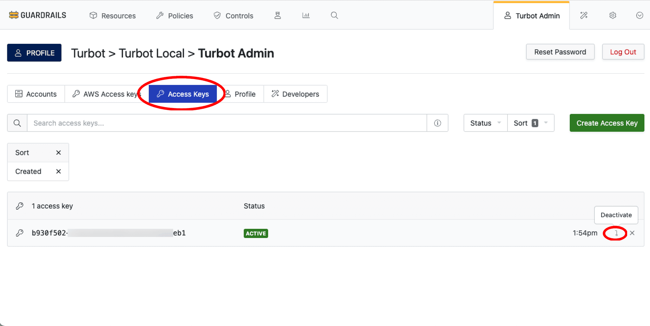Open the Resources section
This screenshot has height=326, width=650.
pos(113,16)
